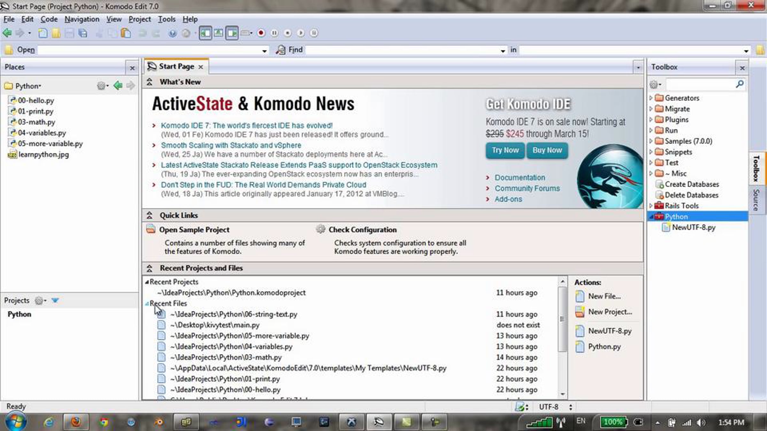Collapse the Recent Projects and Files section
This screenshot has width=767, height=431.
[149, 268]
